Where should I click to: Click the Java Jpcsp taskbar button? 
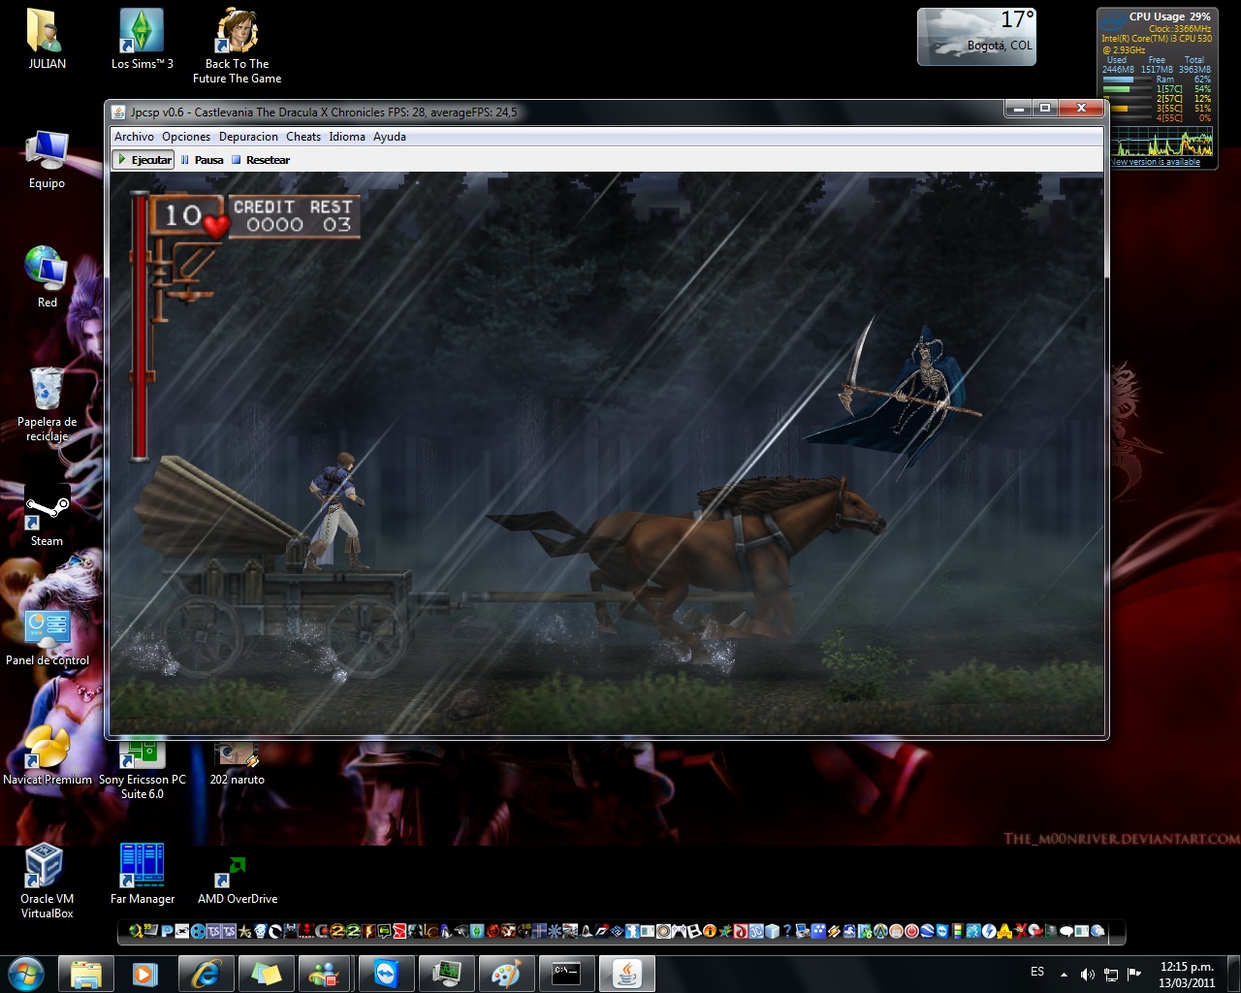[626, 974]
